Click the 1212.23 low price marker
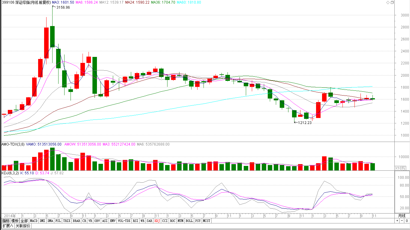The width and height of the screenshot is (410, 230). coord(305,122)
